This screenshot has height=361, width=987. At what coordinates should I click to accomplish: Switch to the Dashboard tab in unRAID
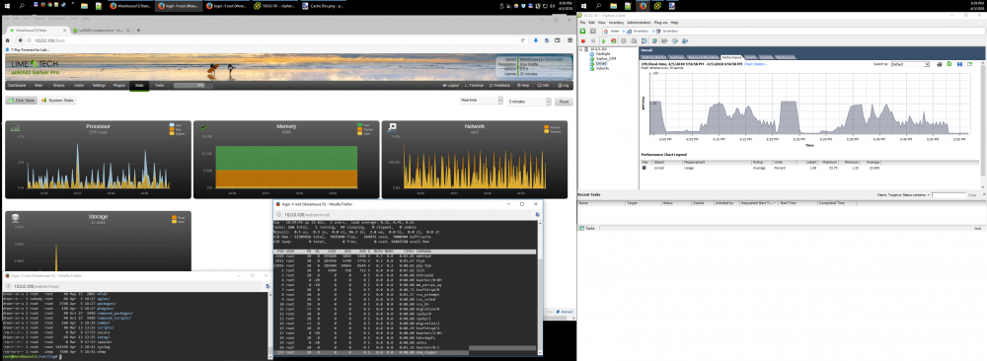17,85
